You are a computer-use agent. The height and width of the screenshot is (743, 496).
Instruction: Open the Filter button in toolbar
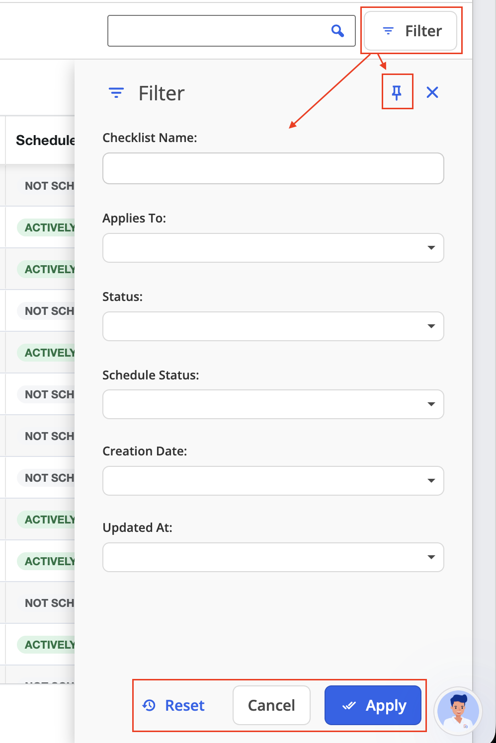411,31
